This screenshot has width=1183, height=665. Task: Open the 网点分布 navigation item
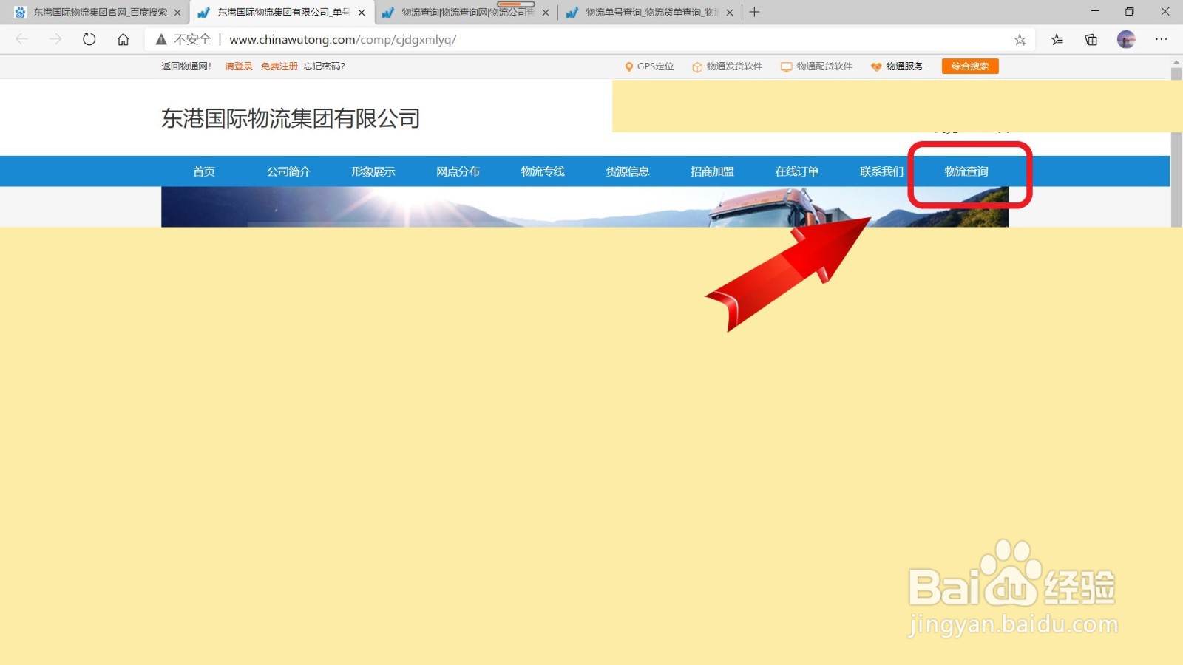tap(458, 171)
